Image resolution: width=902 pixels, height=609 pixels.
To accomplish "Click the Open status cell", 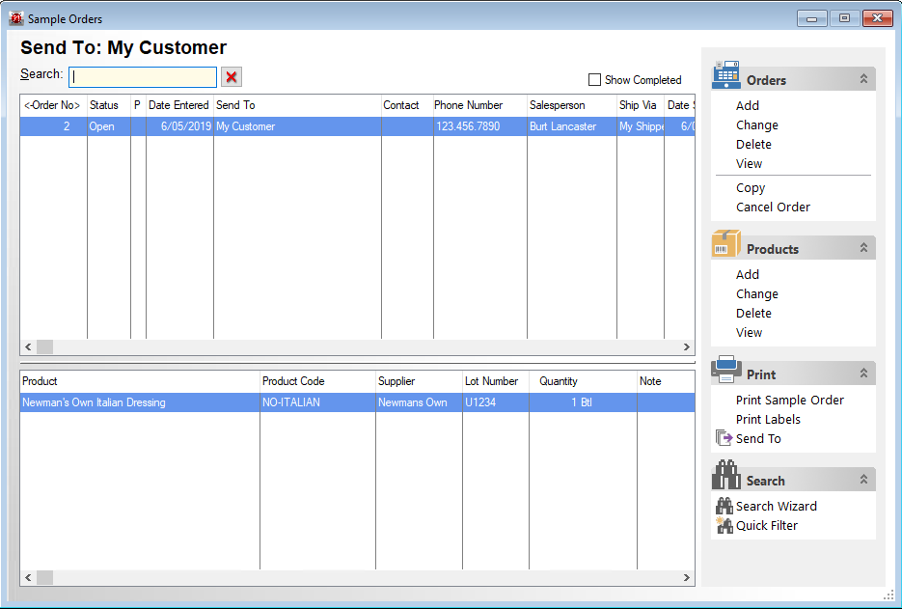I will click(109, 126).
